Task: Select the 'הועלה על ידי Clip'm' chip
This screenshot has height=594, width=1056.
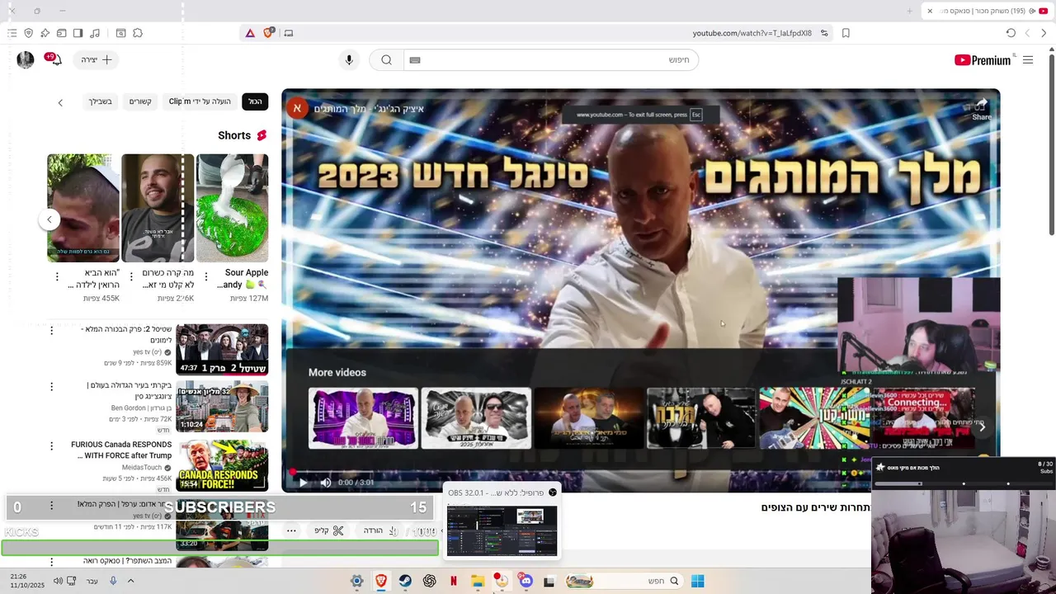Action: (200, 101)
